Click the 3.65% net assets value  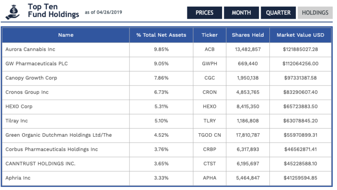[x=161, y=164]
